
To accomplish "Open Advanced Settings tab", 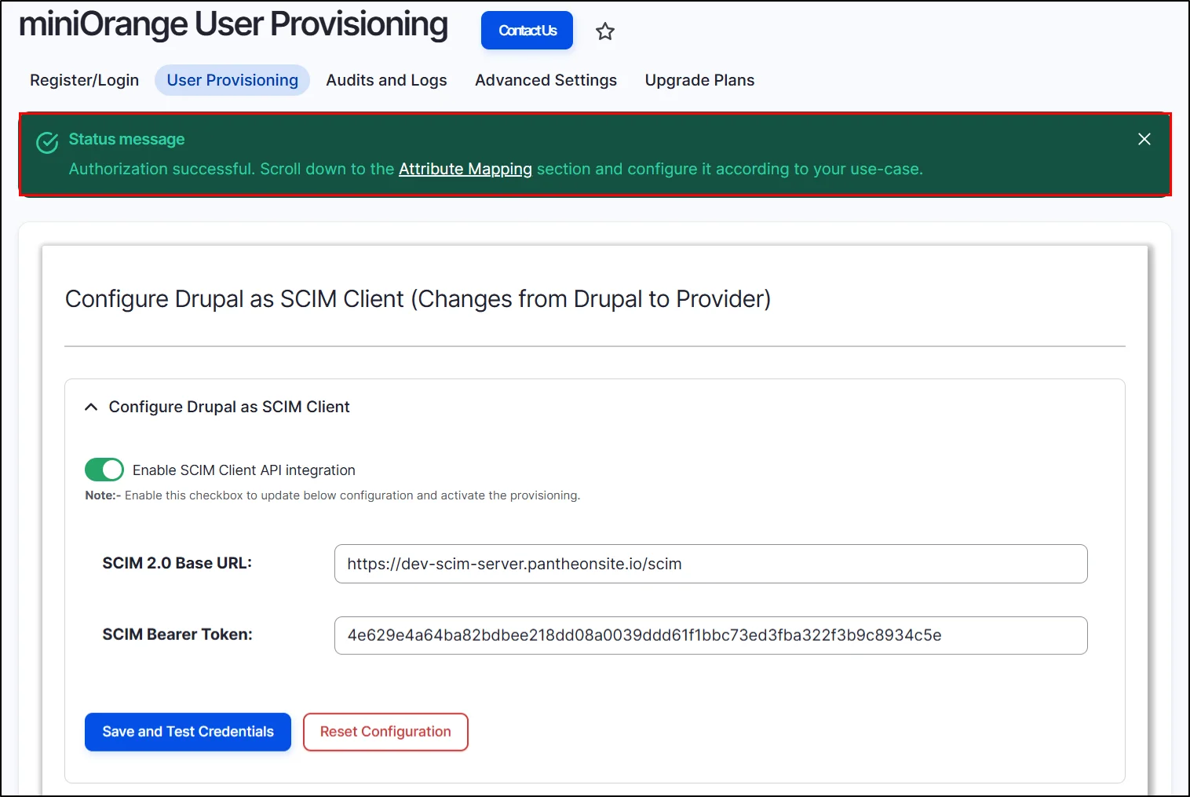I will [x=546, y=80].
